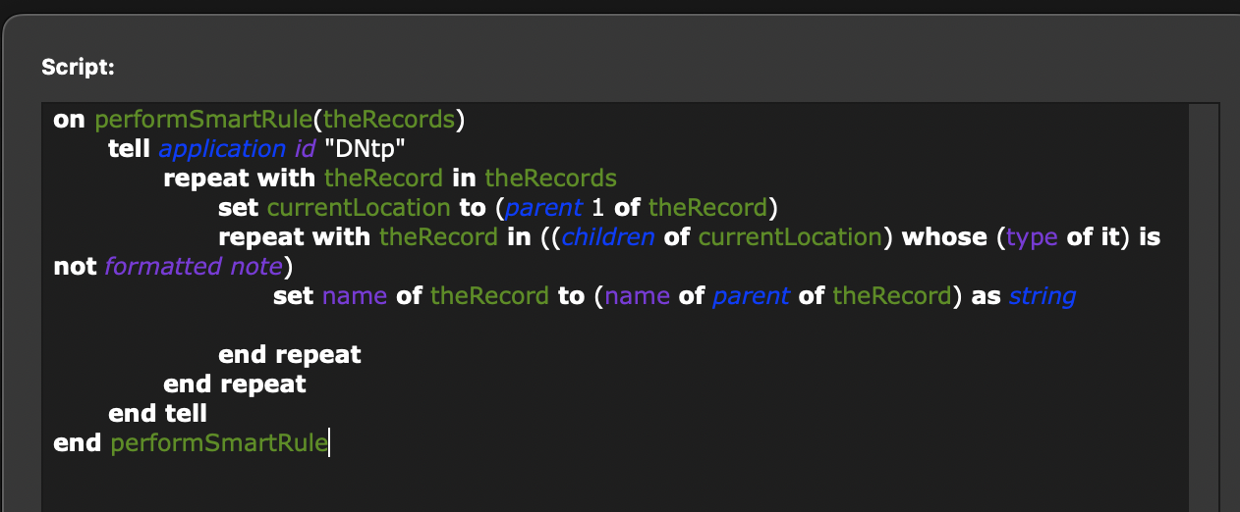
Task: Click the first "end repeat" line
Action: click(x=289, y=355)
